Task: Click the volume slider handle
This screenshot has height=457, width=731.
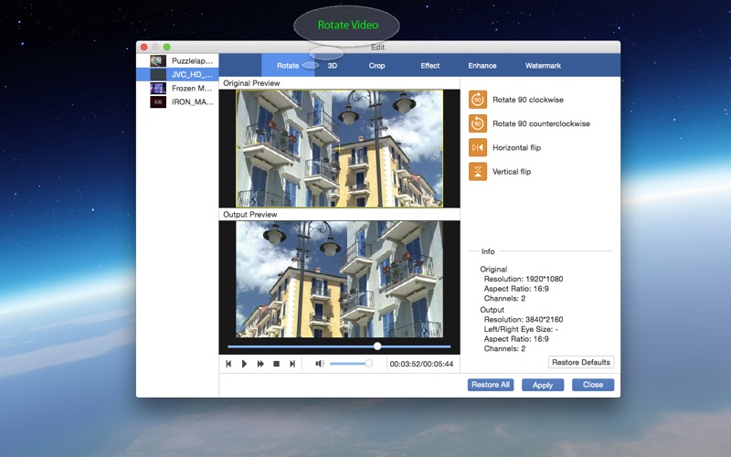Action: click(x=368, y=364)
